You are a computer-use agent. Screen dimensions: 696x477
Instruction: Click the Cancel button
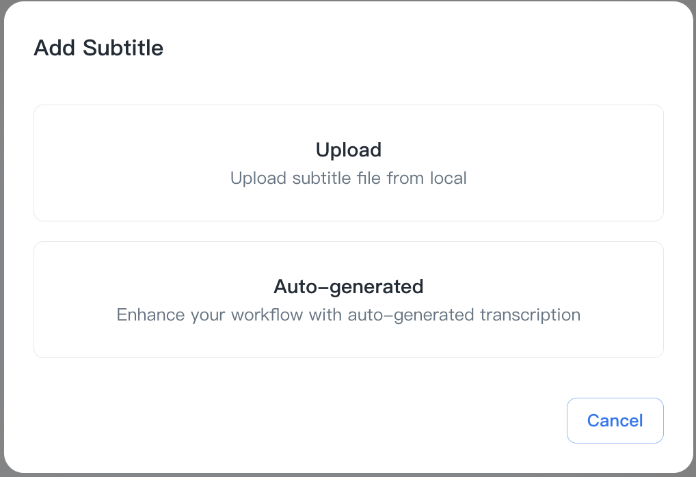615,420
